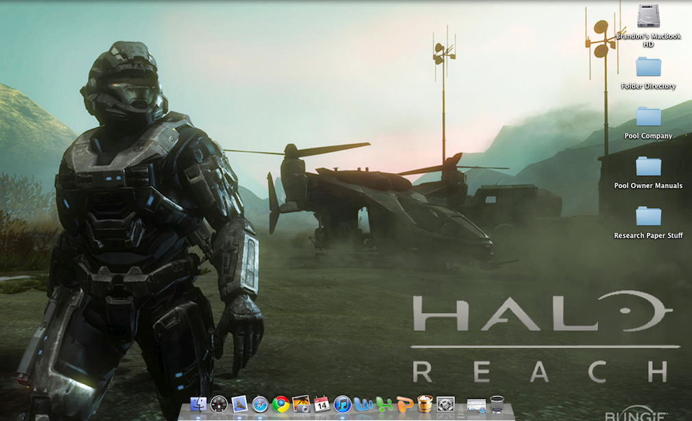Click the "Pool Company" label text

648,136
